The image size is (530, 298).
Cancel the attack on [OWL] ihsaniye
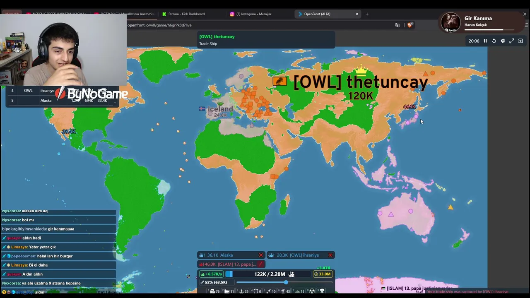[330, 255]
